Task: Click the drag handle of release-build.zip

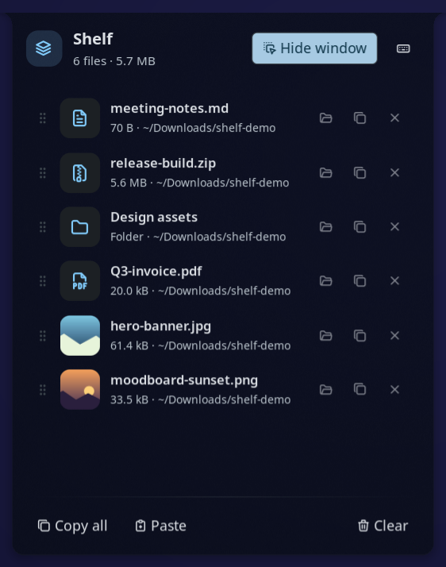Action: 43,173
